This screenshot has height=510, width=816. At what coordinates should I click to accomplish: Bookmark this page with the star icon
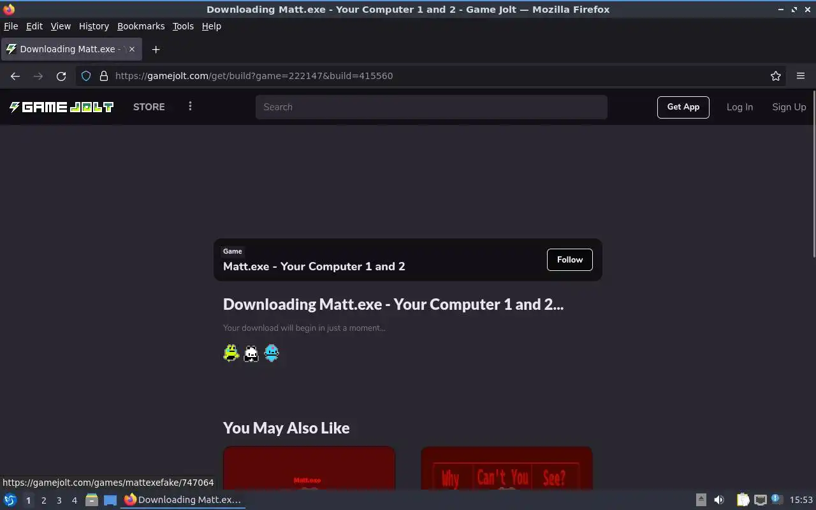click(776, 76)
